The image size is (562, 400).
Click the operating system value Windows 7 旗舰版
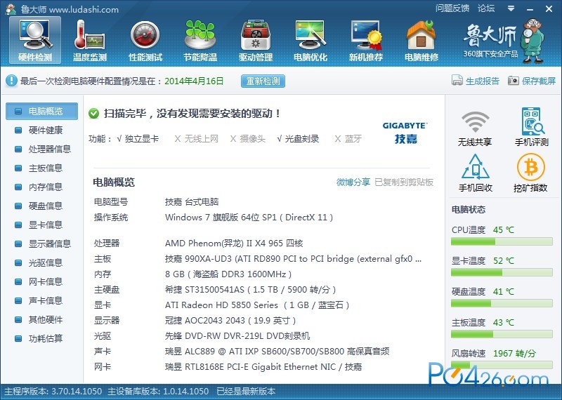(249, 218)
